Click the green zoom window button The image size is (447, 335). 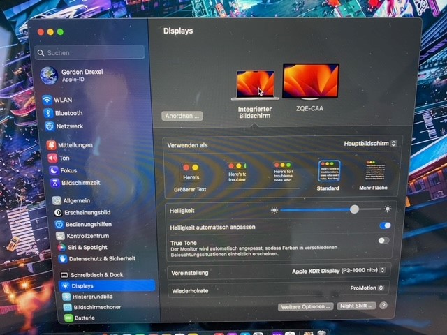click(x=60, y=32)
